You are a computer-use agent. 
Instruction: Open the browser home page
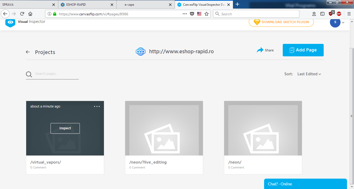pyautogui.click(x=30, y=14)
